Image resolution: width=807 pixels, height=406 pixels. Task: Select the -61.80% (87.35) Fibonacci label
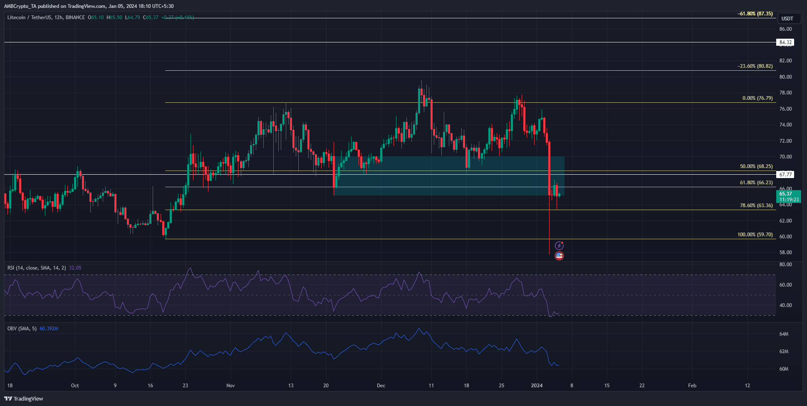pos(755,14)
